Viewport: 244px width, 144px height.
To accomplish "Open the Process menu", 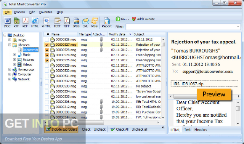I will (19, 12).
